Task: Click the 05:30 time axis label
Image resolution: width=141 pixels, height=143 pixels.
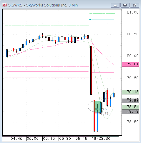Action: point(65,139)
